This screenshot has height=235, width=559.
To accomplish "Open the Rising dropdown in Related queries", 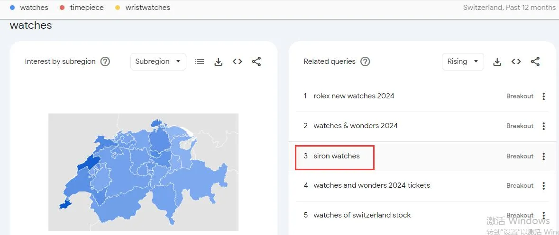I will point(463,61).
